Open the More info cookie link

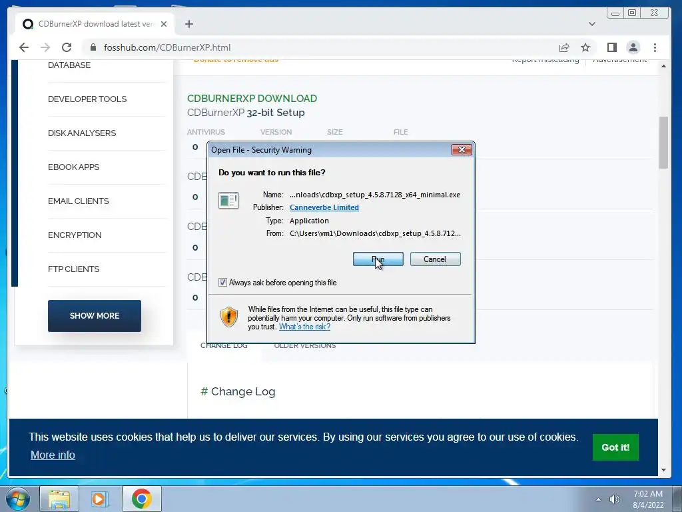pyautogui.click(x=53, y=455)
